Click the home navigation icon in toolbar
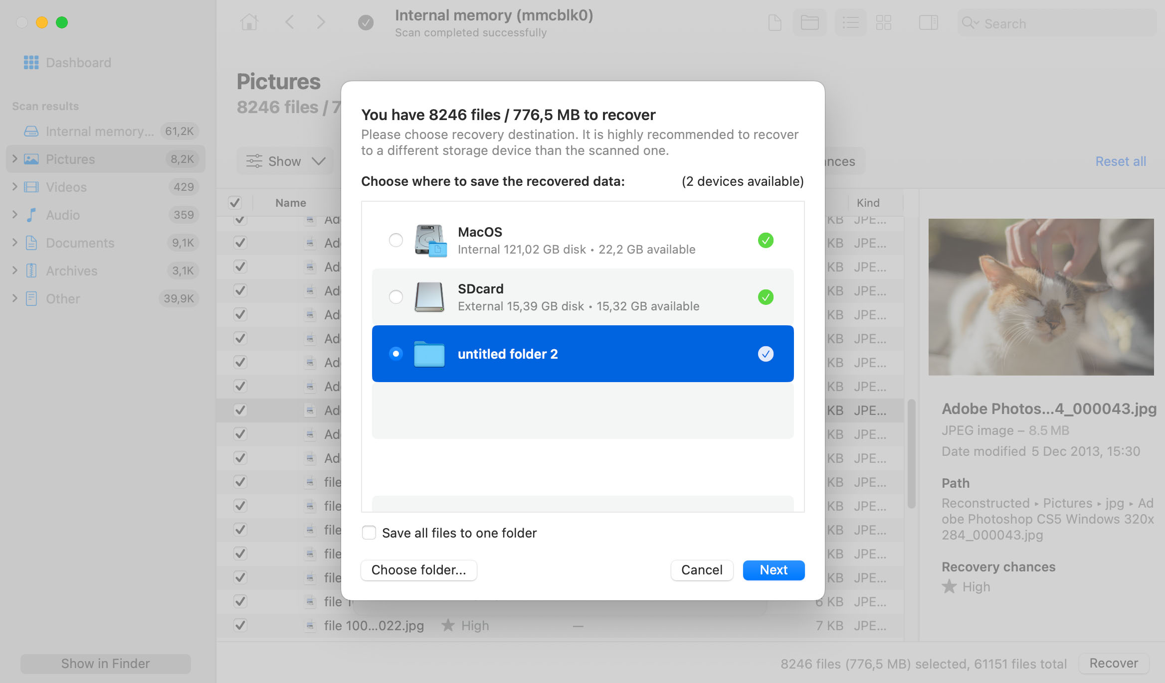This screenshot has width=1165, height=683. 249,22
